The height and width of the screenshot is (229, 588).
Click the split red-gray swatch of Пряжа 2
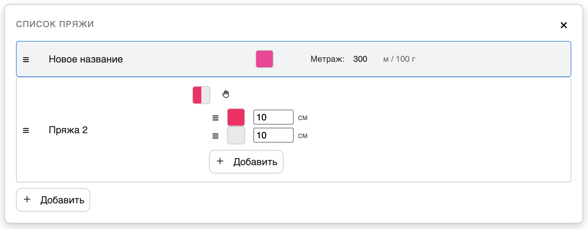[x=201, y=95]
